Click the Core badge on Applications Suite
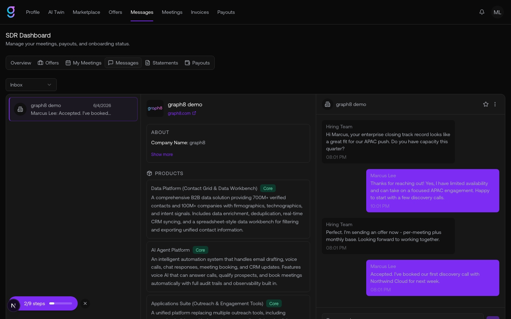 274,304
